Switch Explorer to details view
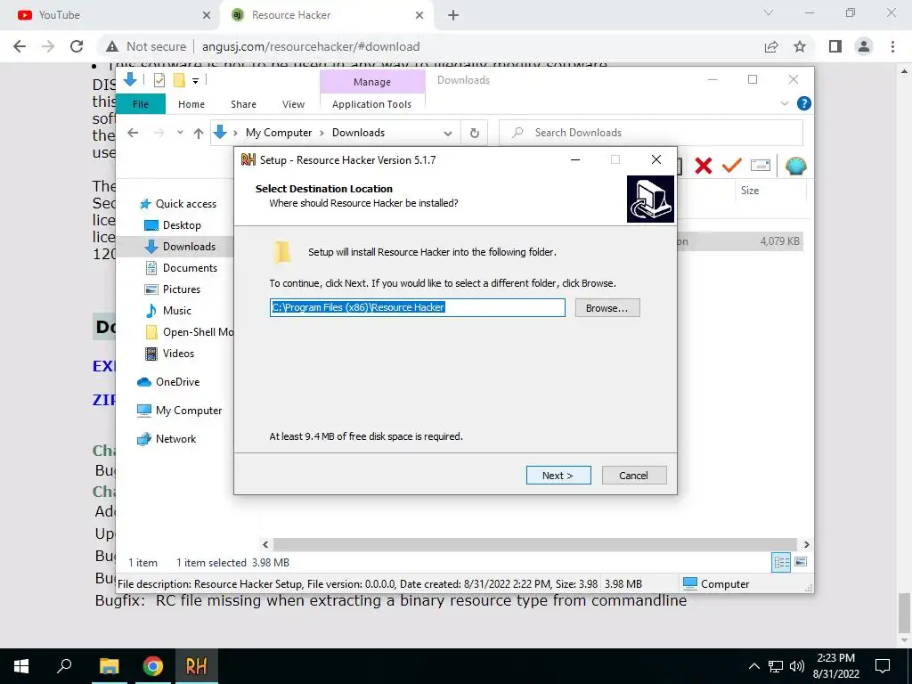Screen dimensions: 912x684 tap(781, 562)
